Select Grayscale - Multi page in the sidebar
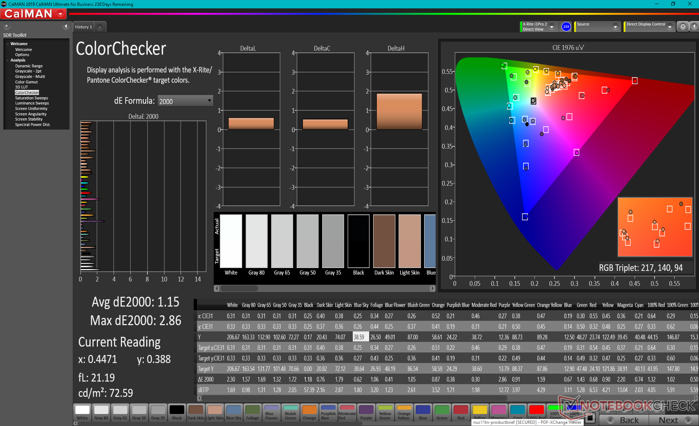 coord(30,76)
